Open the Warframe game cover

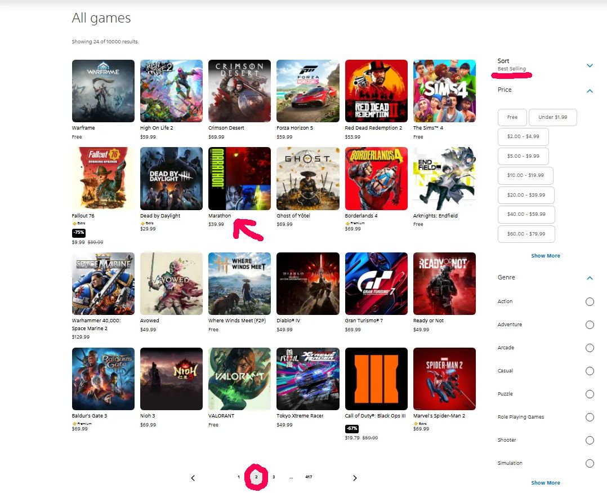(103, 91)
